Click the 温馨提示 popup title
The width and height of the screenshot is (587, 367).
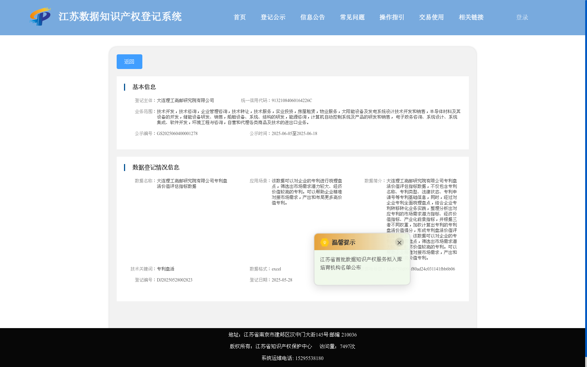click(x=343, y=243)
